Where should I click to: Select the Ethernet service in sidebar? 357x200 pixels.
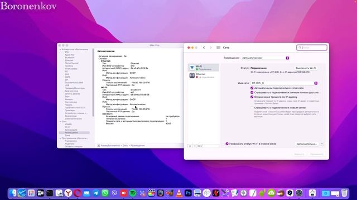[203, 76]
